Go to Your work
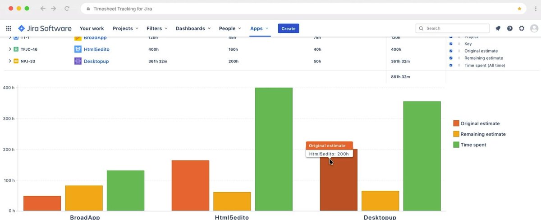541x220 pixels. point(92,28)
